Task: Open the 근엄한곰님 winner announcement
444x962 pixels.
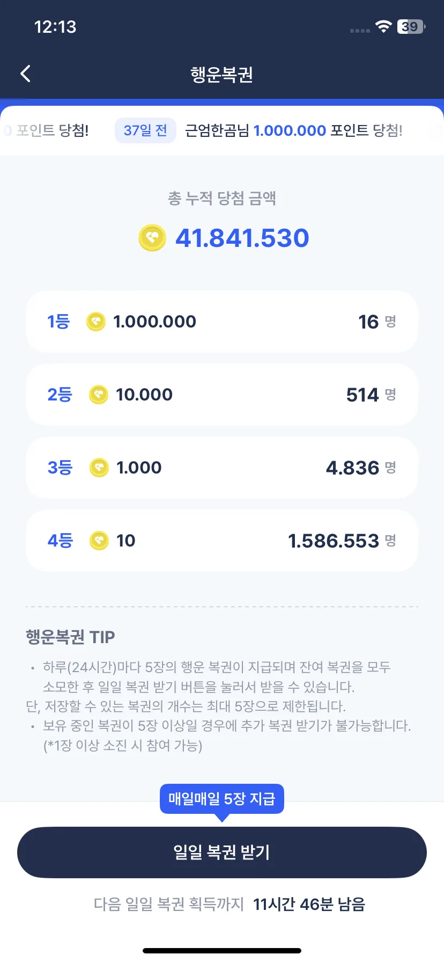Action: coord(294,130)
